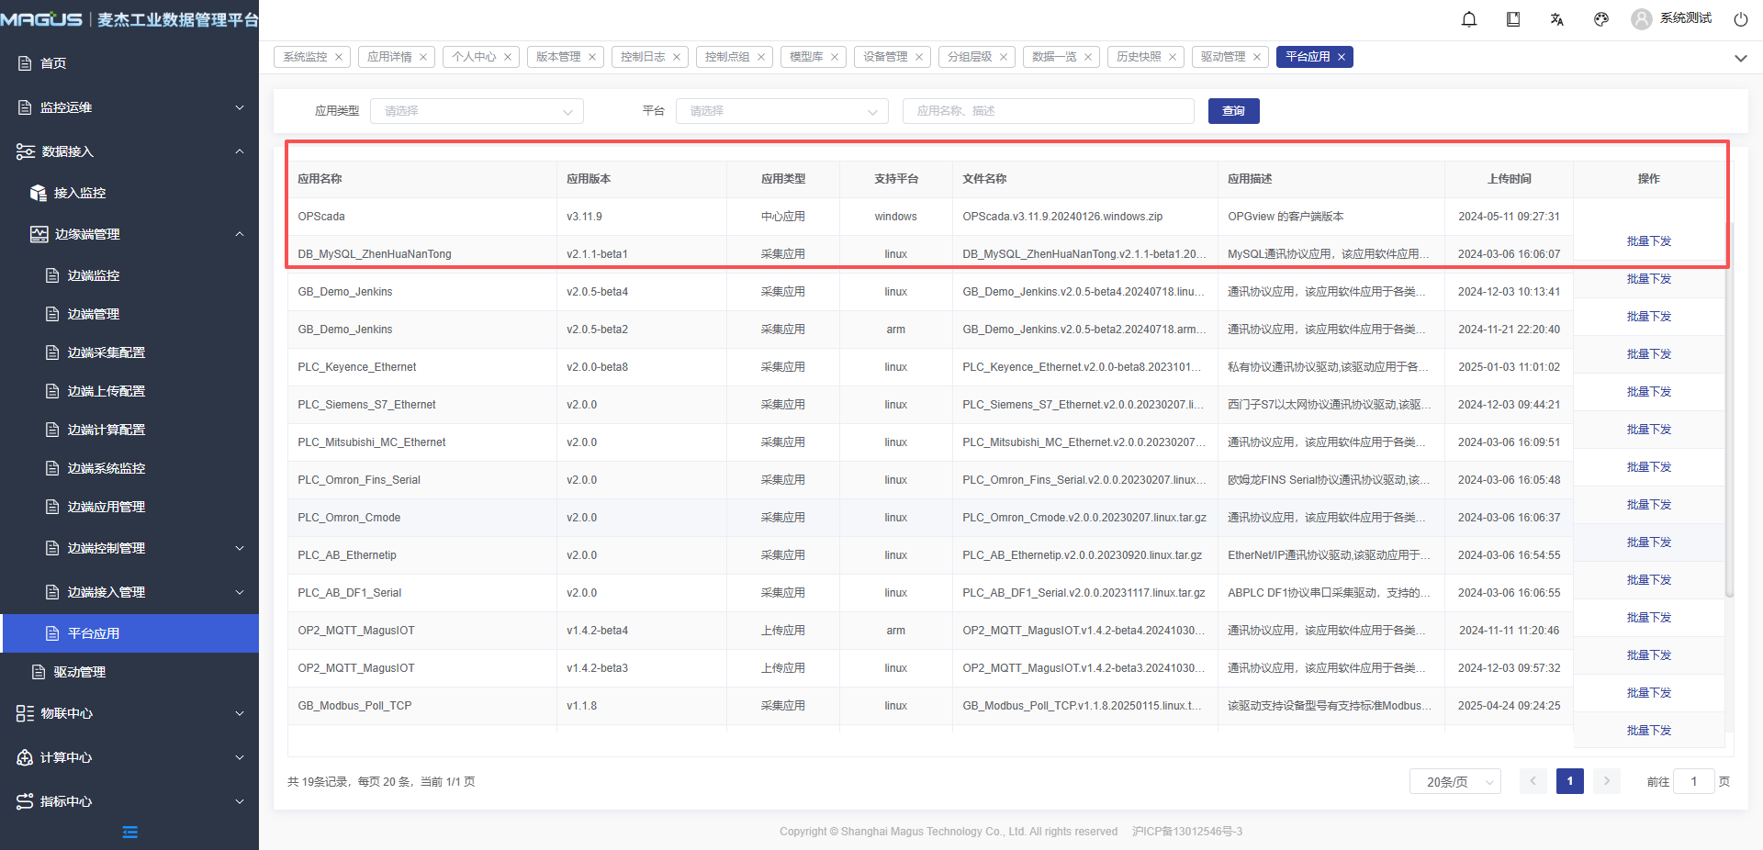This screenshot has height=850, width=1763.
Task: Click 批量下发 for OPScada row
Action: pyautogui.click(x=1648, y=240)
